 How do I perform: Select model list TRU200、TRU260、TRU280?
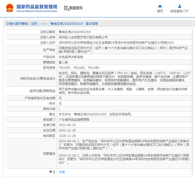79,68
